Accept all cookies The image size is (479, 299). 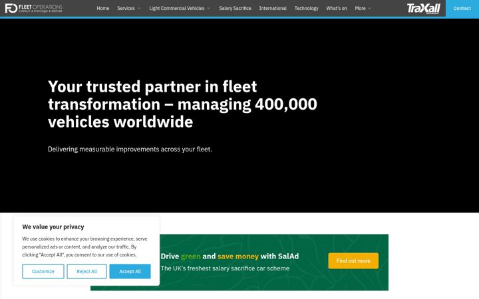tap(130, 271)
